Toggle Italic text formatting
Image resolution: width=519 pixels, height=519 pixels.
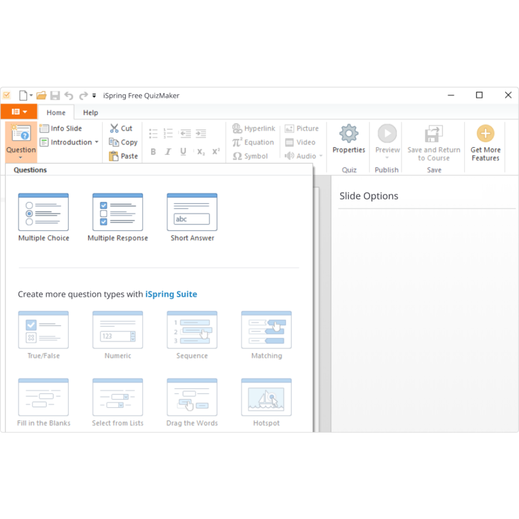(168, 152)
